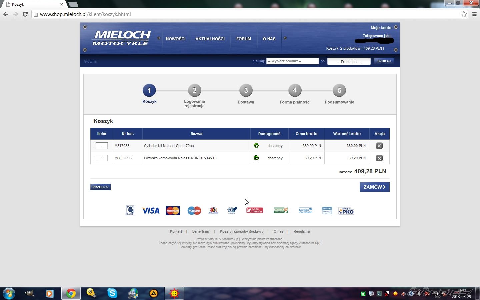Click the Płacę z PKO logo

(x=346, y=211)
